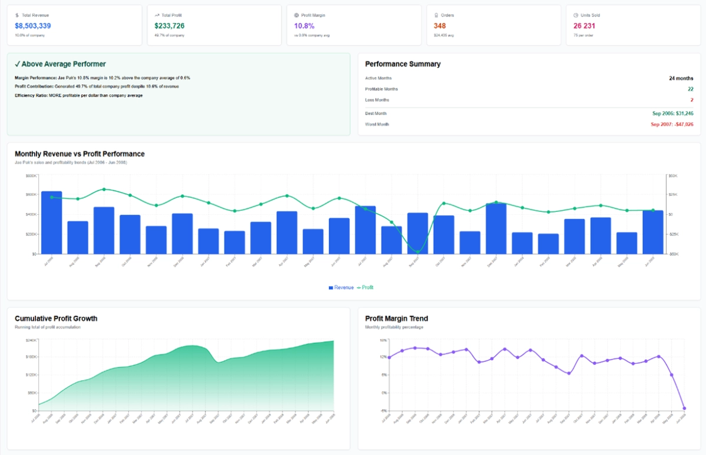Click the trending arrow icon beside Total Profit
Screen dimensions: 706x455
click(x=157, y=15)
